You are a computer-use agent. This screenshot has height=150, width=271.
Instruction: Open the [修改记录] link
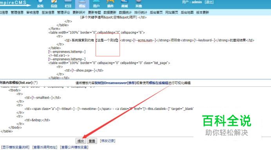click(x=108, y=141)
